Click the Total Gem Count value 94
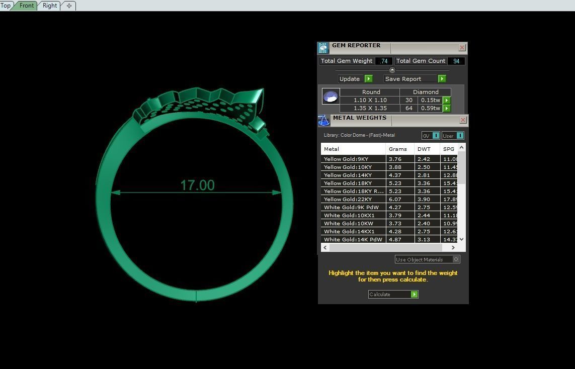This screenshot has height=369, width=575. [x=456, y=61]
